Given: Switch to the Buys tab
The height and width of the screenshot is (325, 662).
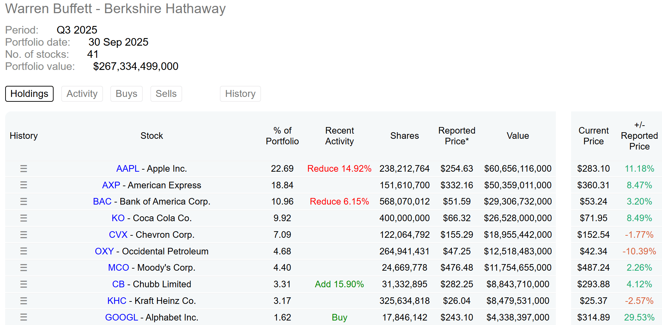Looking at the screenshot, I should [x=127, y=94].
